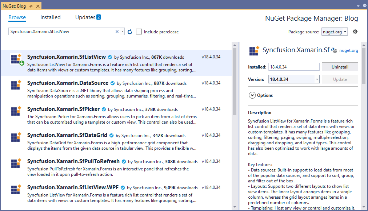
Task: Refresh the package search results
Action: [x=130, y=32]
